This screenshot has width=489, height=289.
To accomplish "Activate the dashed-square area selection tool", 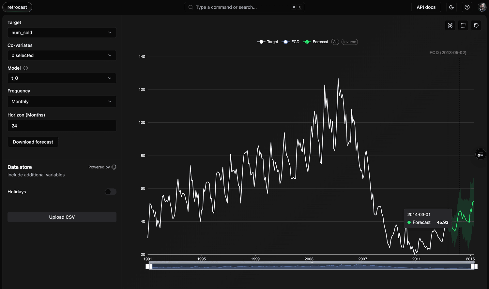I will (x=463, y=25).
